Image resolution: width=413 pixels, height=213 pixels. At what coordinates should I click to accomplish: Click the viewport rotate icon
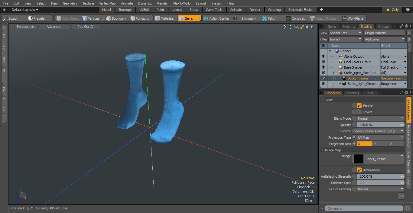coord(290,27)
